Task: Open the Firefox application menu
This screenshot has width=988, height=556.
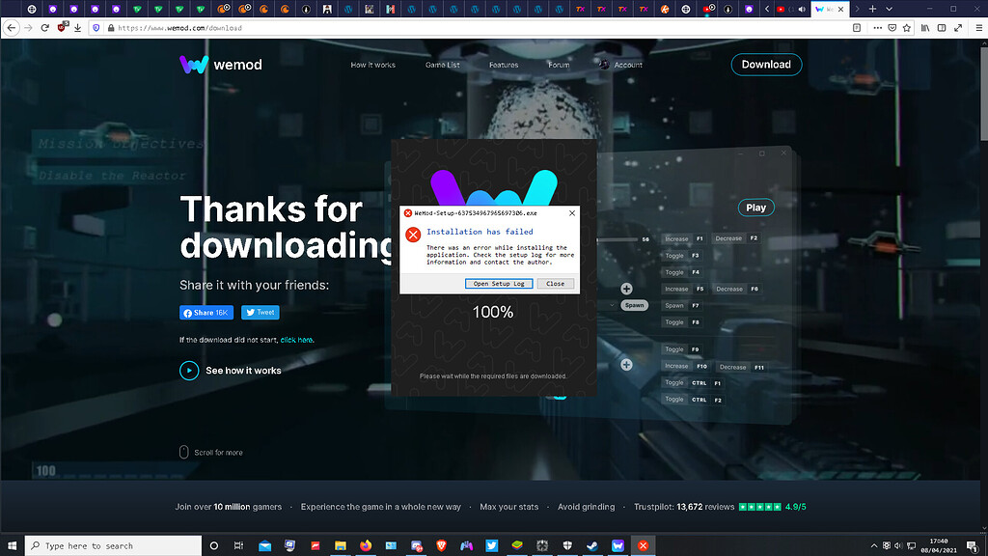Action: (x=977, y=28)
